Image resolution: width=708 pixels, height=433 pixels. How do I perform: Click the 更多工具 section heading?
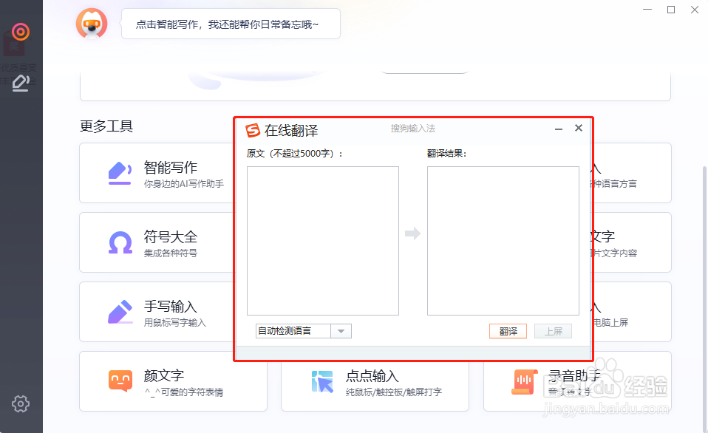click(106, 126)
